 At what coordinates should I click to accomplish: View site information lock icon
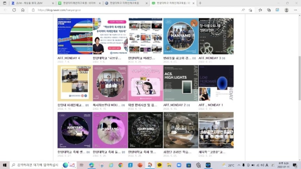(33, 10)
